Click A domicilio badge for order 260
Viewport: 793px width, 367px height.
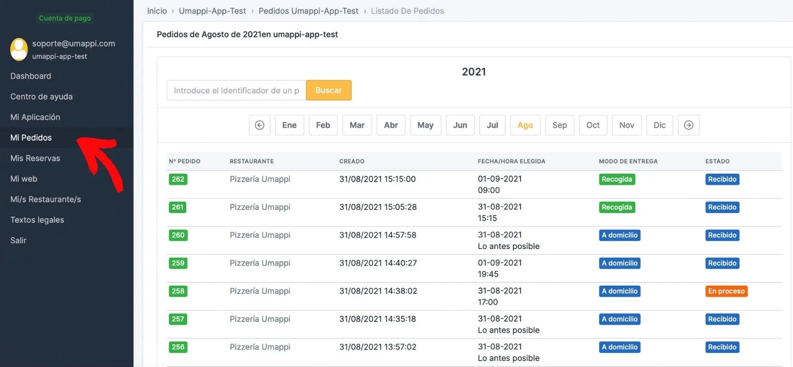click(x=620, y=235)
